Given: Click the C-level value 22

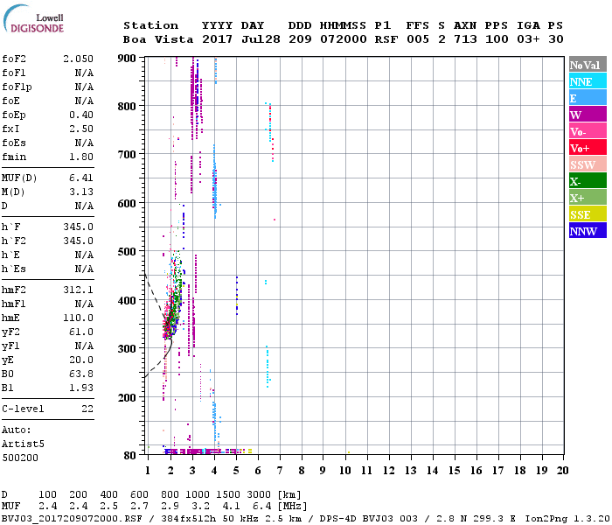Looking at the screenshot, I should tap(87, 409).
